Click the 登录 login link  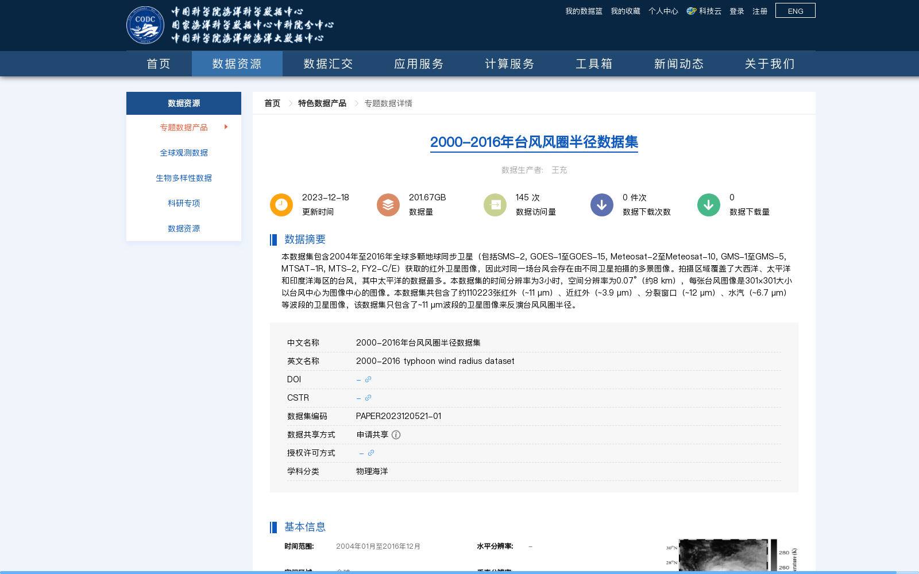click(x=737, y=11)
